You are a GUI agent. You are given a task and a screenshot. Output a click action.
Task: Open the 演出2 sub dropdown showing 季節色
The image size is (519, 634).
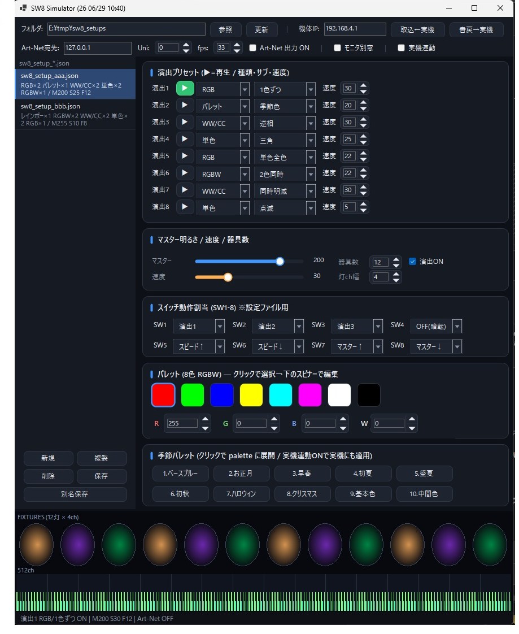point(285,106)
